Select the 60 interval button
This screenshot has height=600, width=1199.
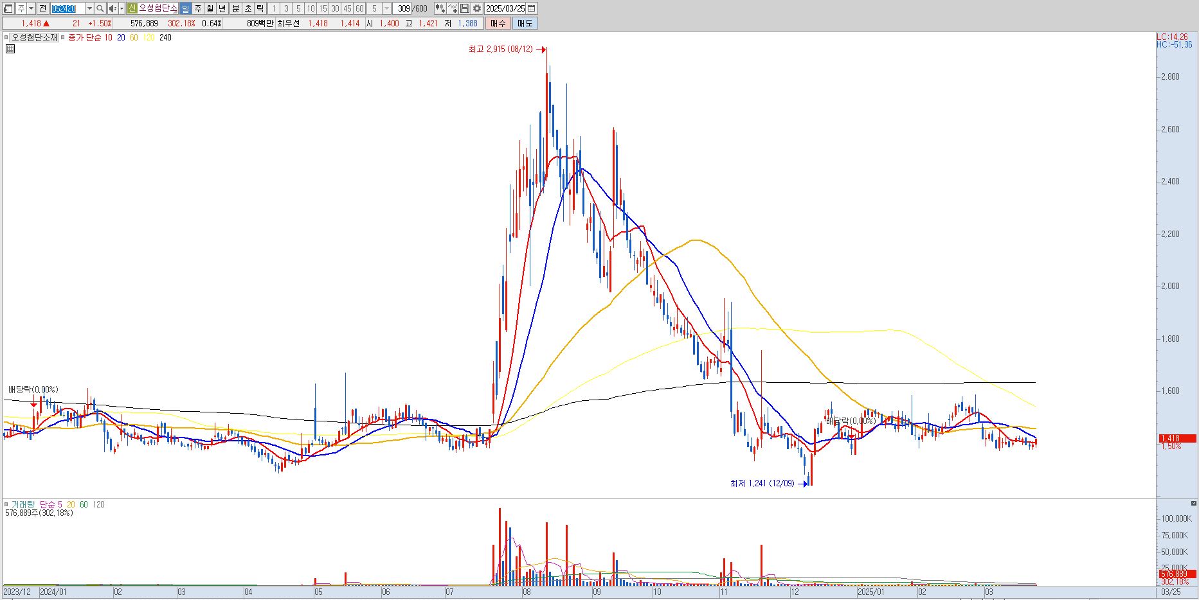[359, 8]
